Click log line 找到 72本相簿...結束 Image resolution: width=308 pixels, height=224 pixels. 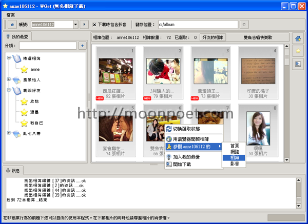[x=27, y=200]
